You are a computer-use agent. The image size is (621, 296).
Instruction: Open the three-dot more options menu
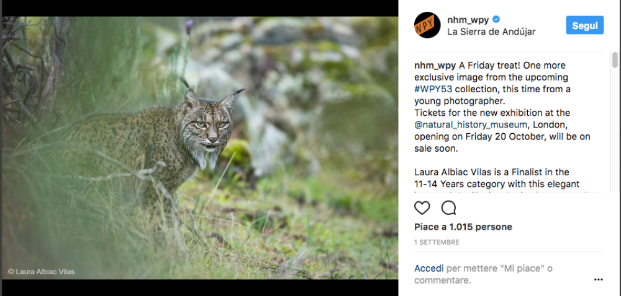tap(598, 279)
